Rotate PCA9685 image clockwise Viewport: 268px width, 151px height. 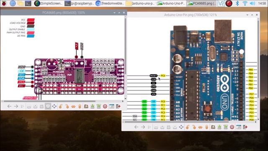point(67,106)
